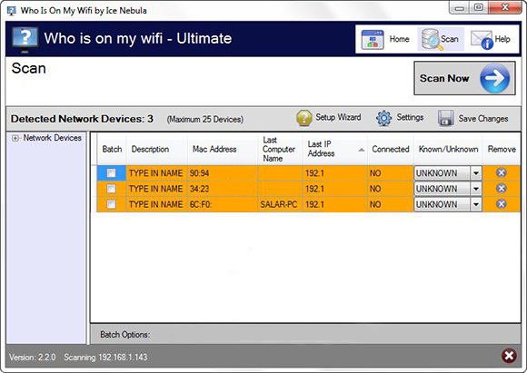Click the Mac Address column header
Image resolution: width=527 pixels, height=373 pixels.
click(223, 149)
